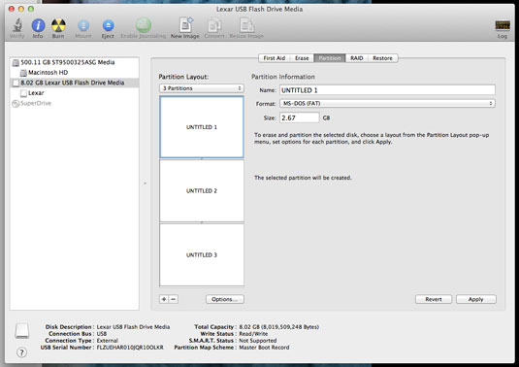519x367 pixels.
Task: Open the Format MS-DOS (FAT) dropdown
Action: (x=387, y=103)
